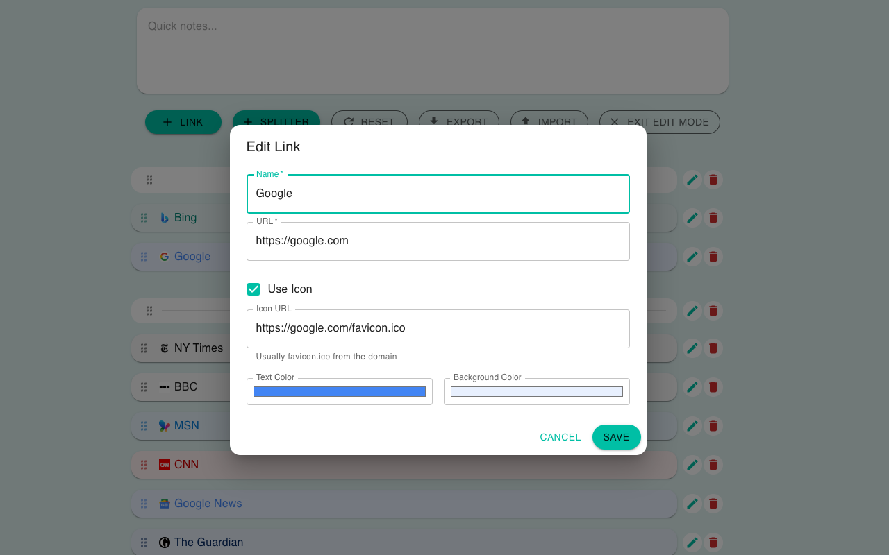Viewport: 889px width, 555px height.
Task: Click the "Edit Link" dialog title
Action: [274, 147]
